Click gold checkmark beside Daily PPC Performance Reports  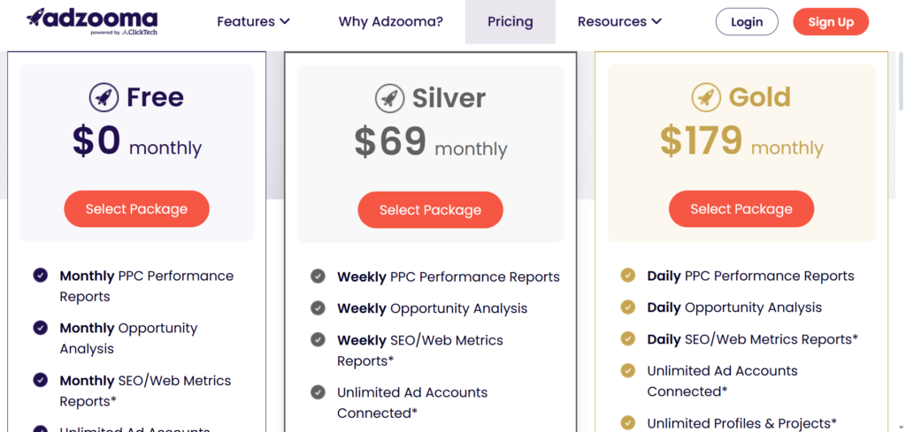(x=627, y=276)
